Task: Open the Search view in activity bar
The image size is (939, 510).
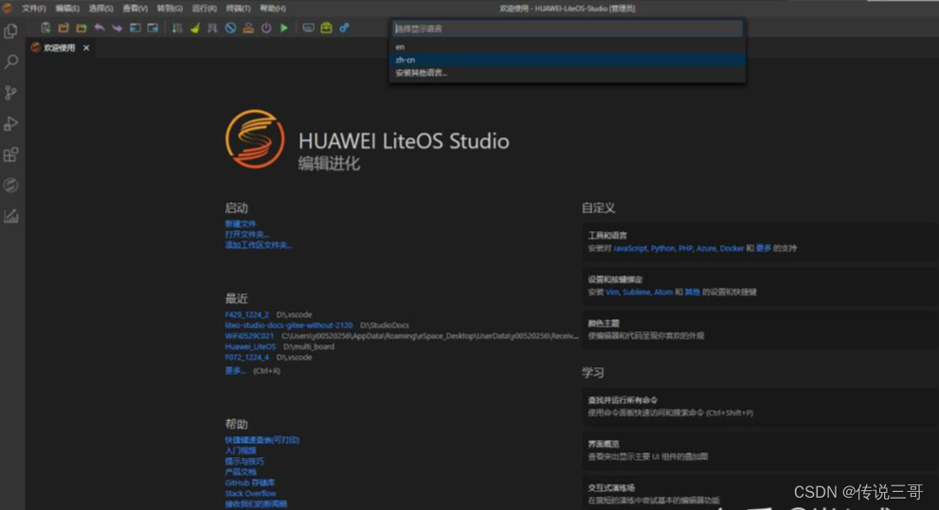Action: (10, 62)
